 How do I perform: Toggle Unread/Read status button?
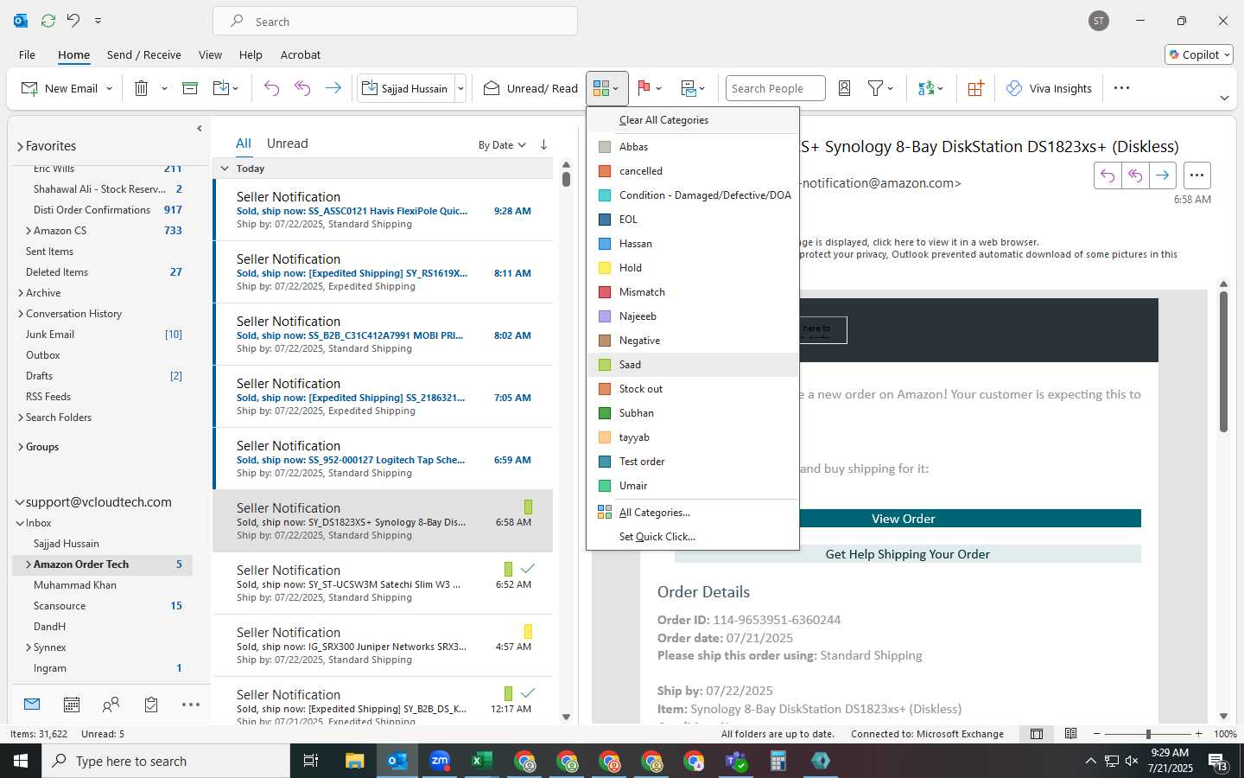[x=530, y=88]
